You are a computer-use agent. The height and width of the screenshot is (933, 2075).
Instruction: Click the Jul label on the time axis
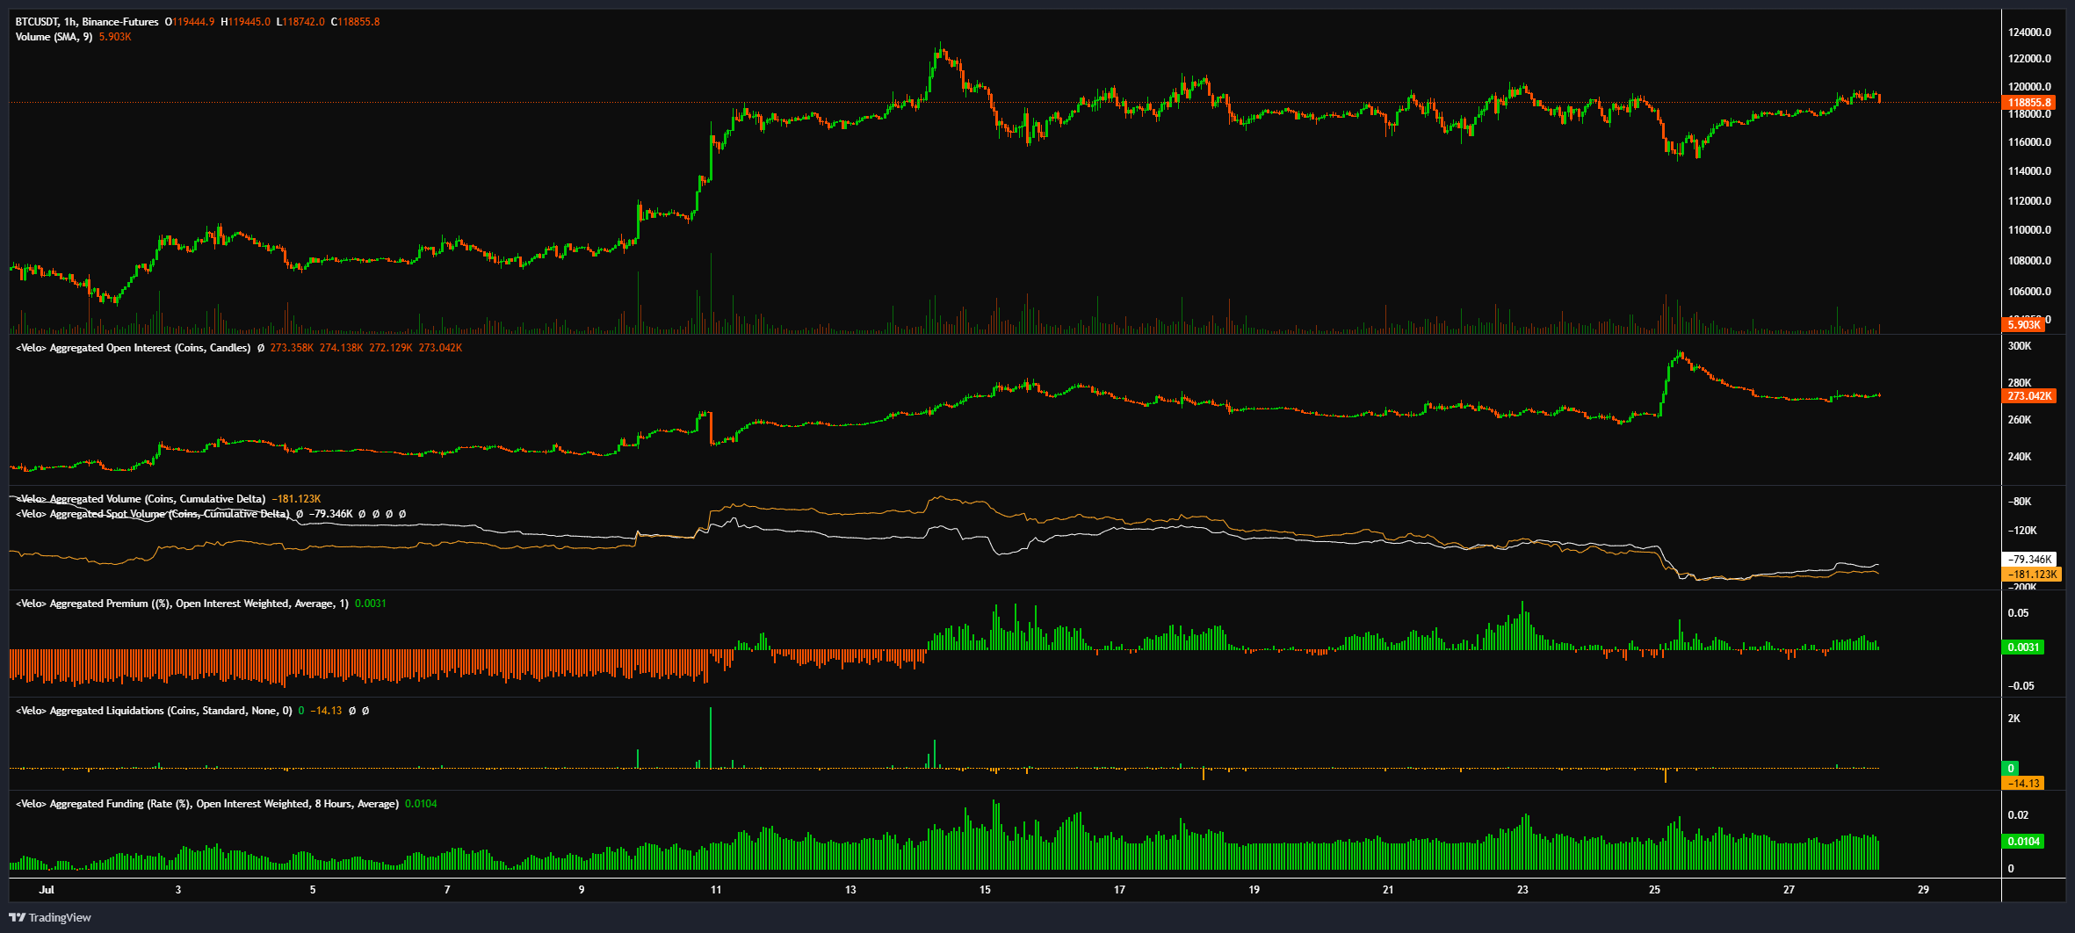coord(47,890)
